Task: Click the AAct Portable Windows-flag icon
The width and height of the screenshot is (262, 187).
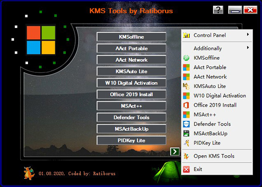Action: (x=186, y=68)
